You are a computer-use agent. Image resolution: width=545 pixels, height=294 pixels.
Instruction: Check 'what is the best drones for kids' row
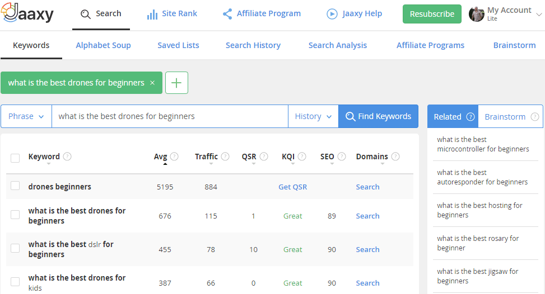15,282
